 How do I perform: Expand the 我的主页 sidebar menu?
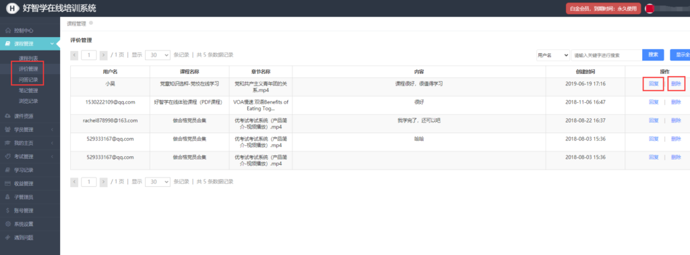pos(30,143)
